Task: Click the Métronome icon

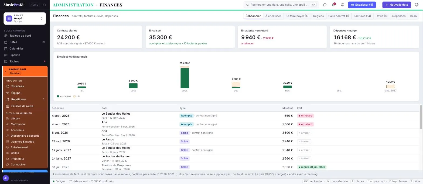Action: click(x=8, y=124)
